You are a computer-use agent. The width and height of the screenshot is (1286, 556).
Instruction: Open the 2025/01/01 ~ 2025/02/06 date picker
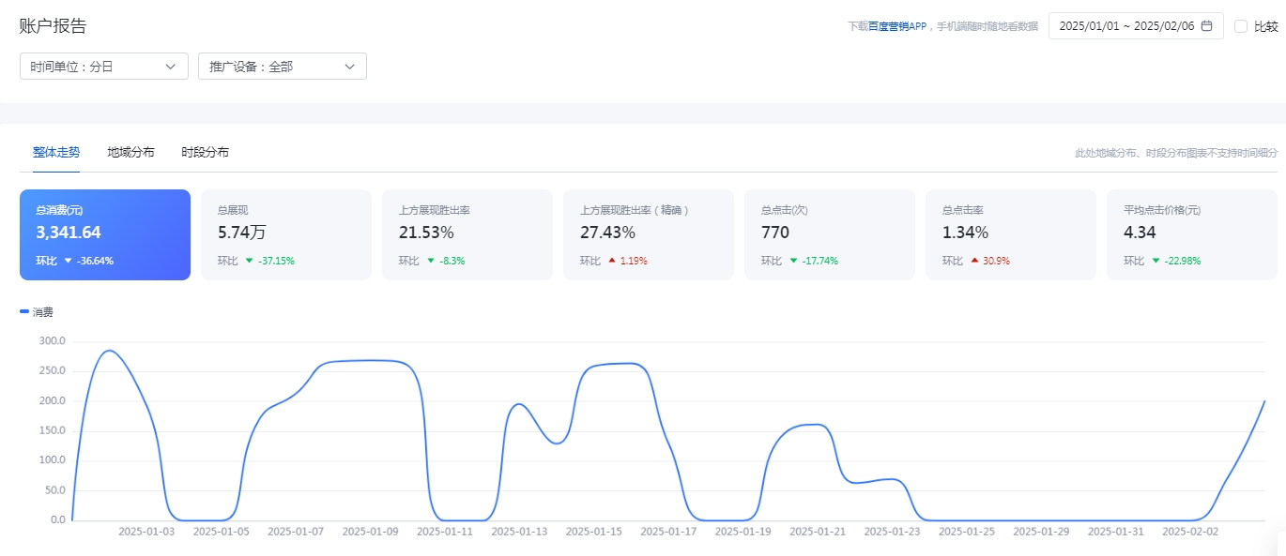[x=1136, y=26]
